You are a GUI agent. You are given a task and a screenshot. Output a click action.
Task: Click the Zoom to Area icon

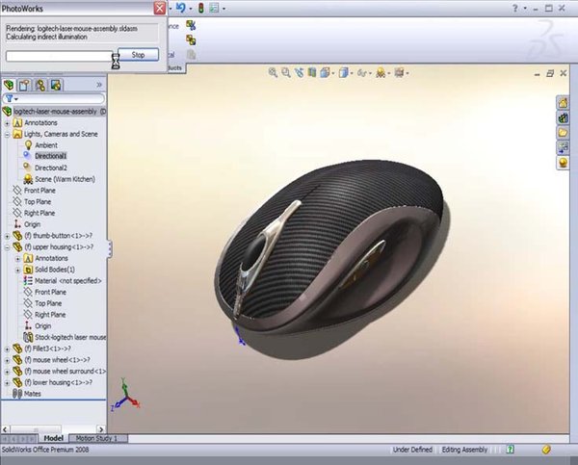point(286,72)
